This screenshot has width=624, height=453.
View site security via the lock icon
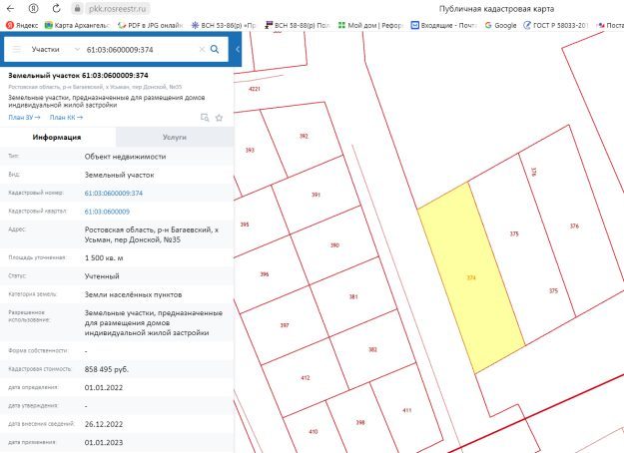78,8
